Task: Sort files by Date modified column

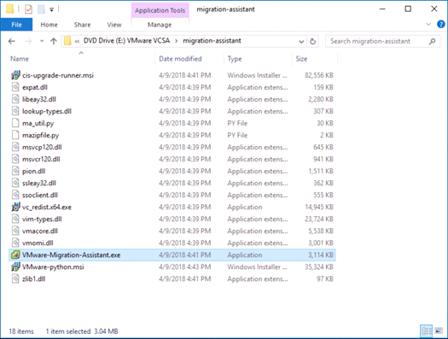Action: coord(180,59)
